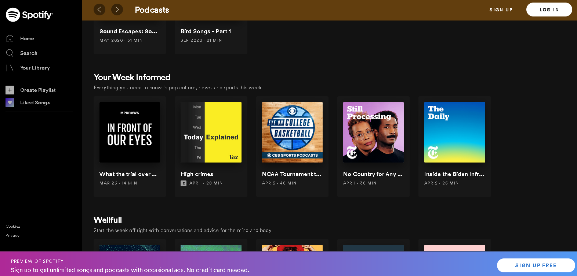This screenshot has height=276, width=577.
Task: Open Your Library menu item
Action: click(35, 68)
